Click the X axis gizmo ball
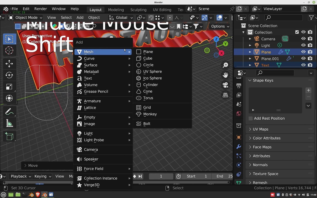This screenshot has height=198, width=317. click(x=221, y=53)
